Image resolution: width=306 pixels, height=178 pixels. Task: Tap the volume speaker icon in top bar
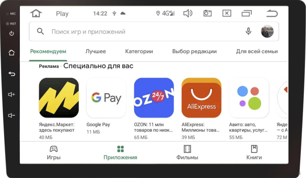188,14
